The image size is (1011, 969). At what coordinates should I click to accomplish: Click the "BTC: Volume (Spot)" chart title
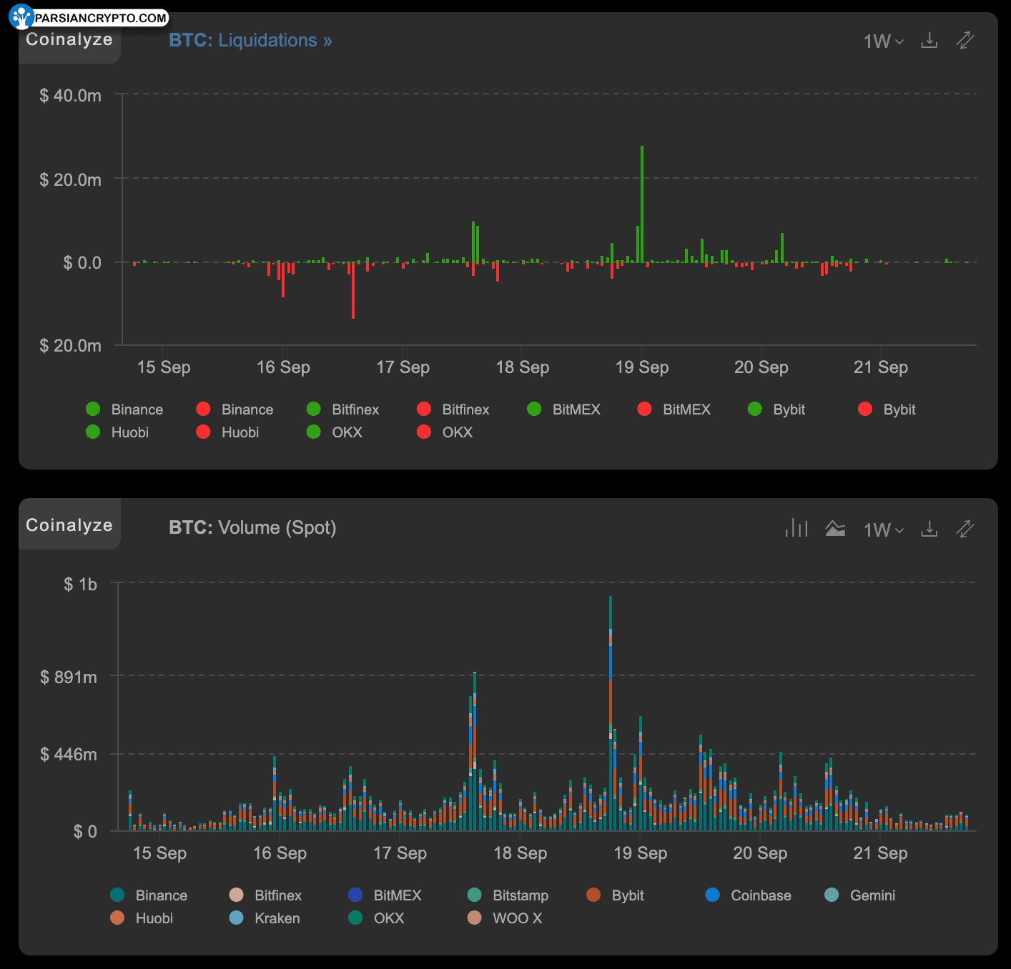coord(252,527)
